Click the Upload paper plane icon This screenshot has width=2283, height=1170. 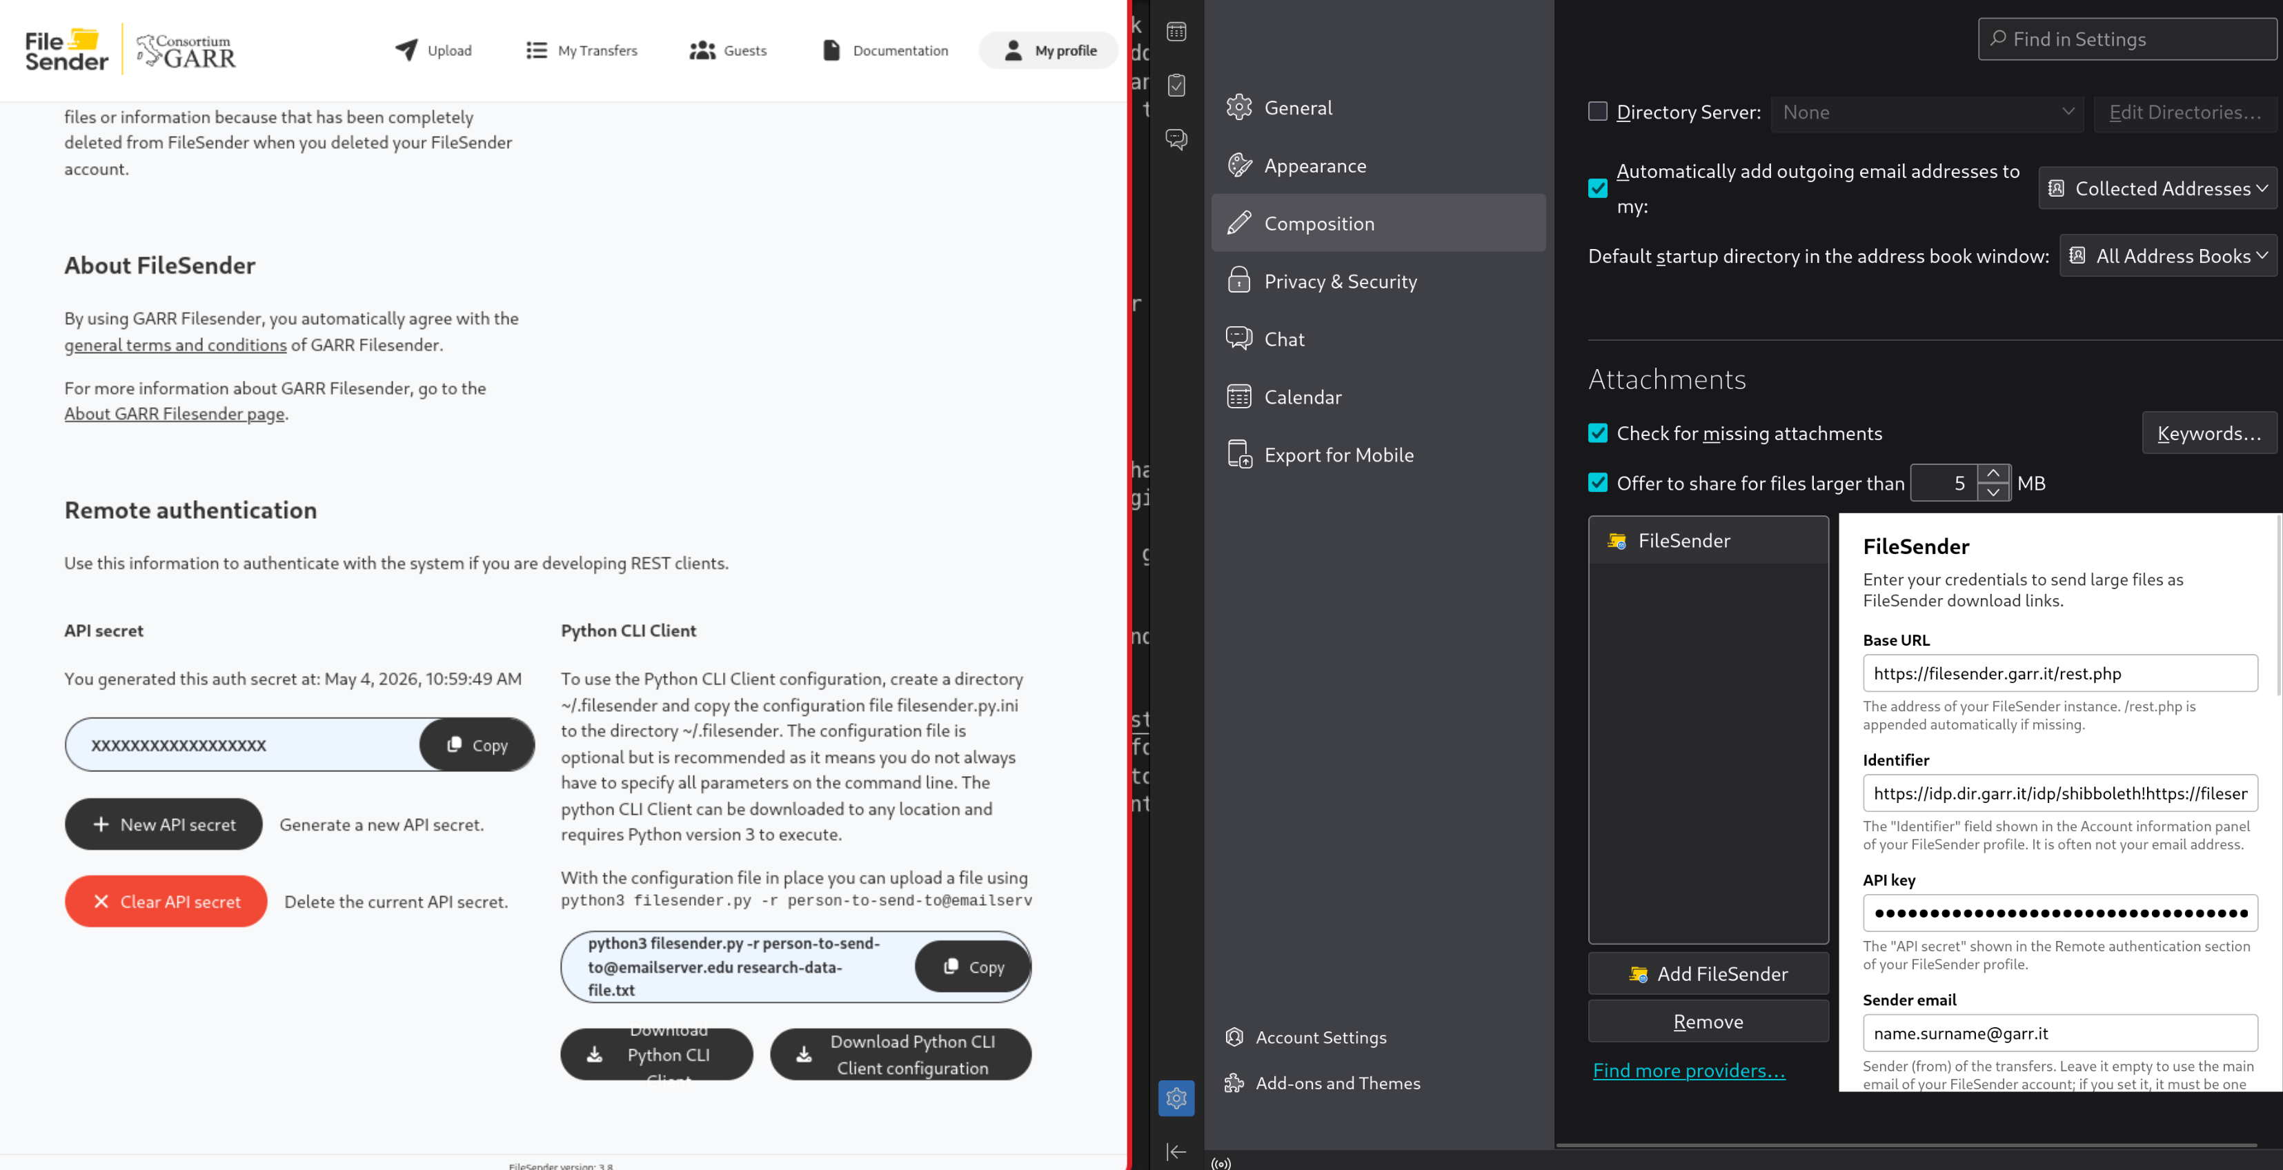(x=406, y=50)
